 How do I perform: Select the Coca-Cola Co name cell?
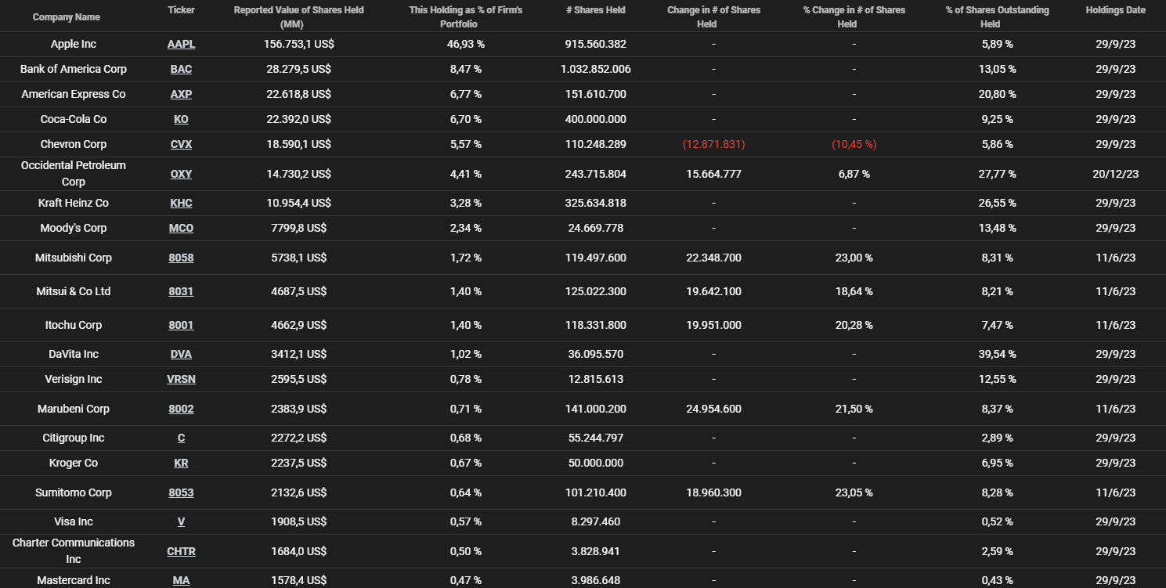point(74,119)
